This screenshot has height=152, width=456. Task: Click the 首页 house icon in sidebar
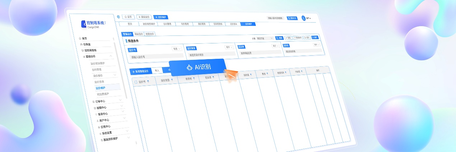80,38
